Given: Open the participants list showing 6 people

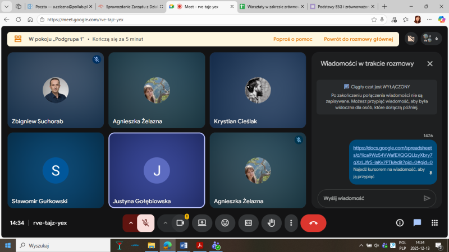Looking at the screenshot, I should pyautogui.click(x=430, y=39).
